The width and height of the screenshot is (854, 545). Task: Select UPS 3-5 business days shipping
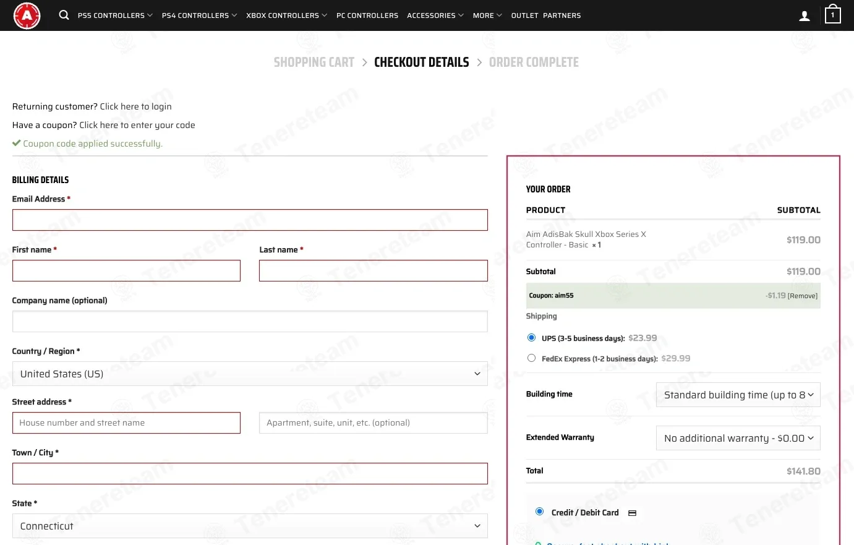531,338
